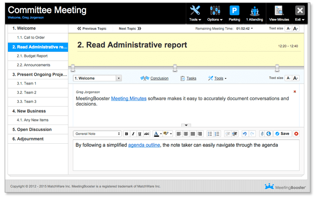Justify text

[x=193, y=134]
